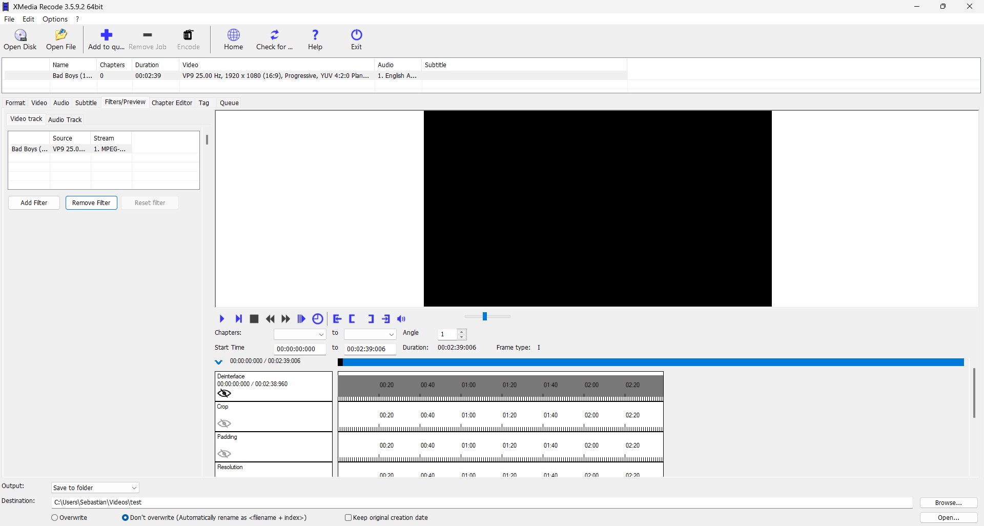Viewport: 984px width, 526px height.
Task: Select the Audio Track sub-tab
Action: coord(65,119)
